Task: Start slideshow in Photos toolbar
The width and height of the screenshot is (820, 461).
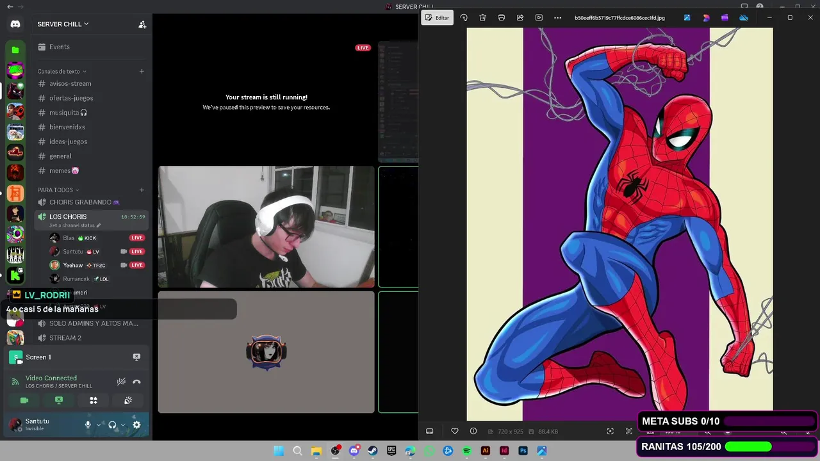Action: point(539,18)
